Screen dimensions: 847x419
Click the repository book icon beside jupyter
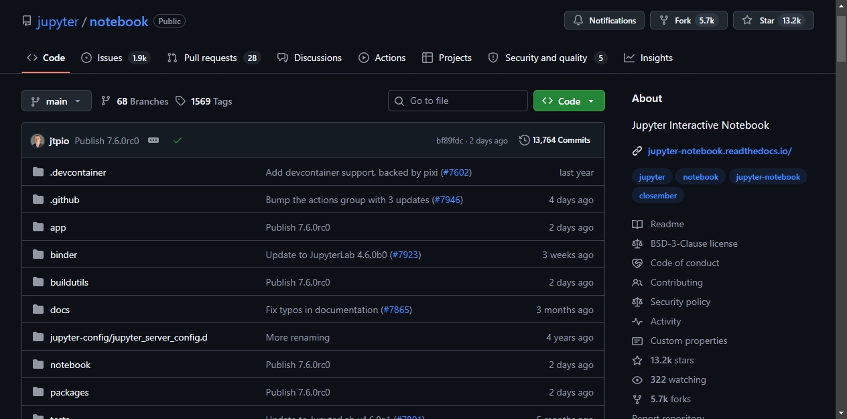27,21
